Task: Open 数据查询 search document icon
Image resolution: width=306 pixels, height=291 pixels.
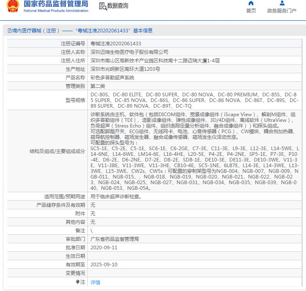Action: click(x=103, y=6)
